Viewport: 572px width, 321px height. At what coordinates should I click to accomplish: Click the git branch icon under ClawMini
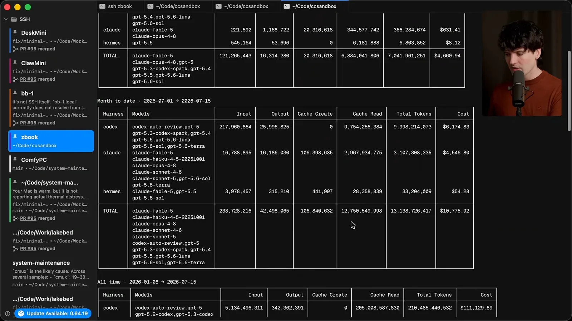(15, 80)
